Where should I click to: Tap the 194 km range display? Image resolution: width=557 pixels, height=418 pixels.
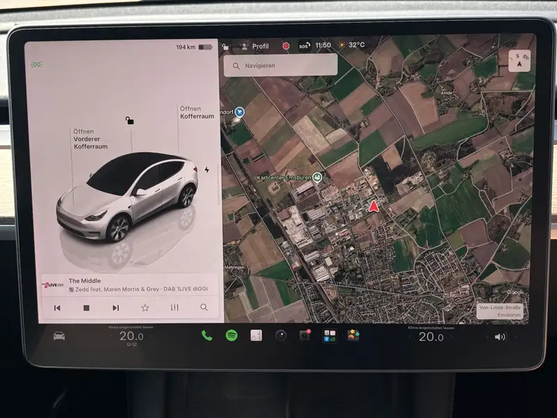(x=185, y=47)
